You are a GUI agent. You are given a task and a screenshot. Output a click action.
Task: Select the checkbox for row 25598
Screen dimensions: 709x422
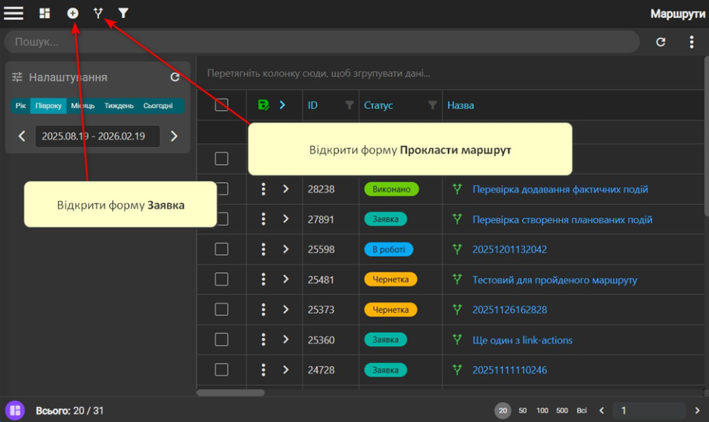[x=221, y=249]
